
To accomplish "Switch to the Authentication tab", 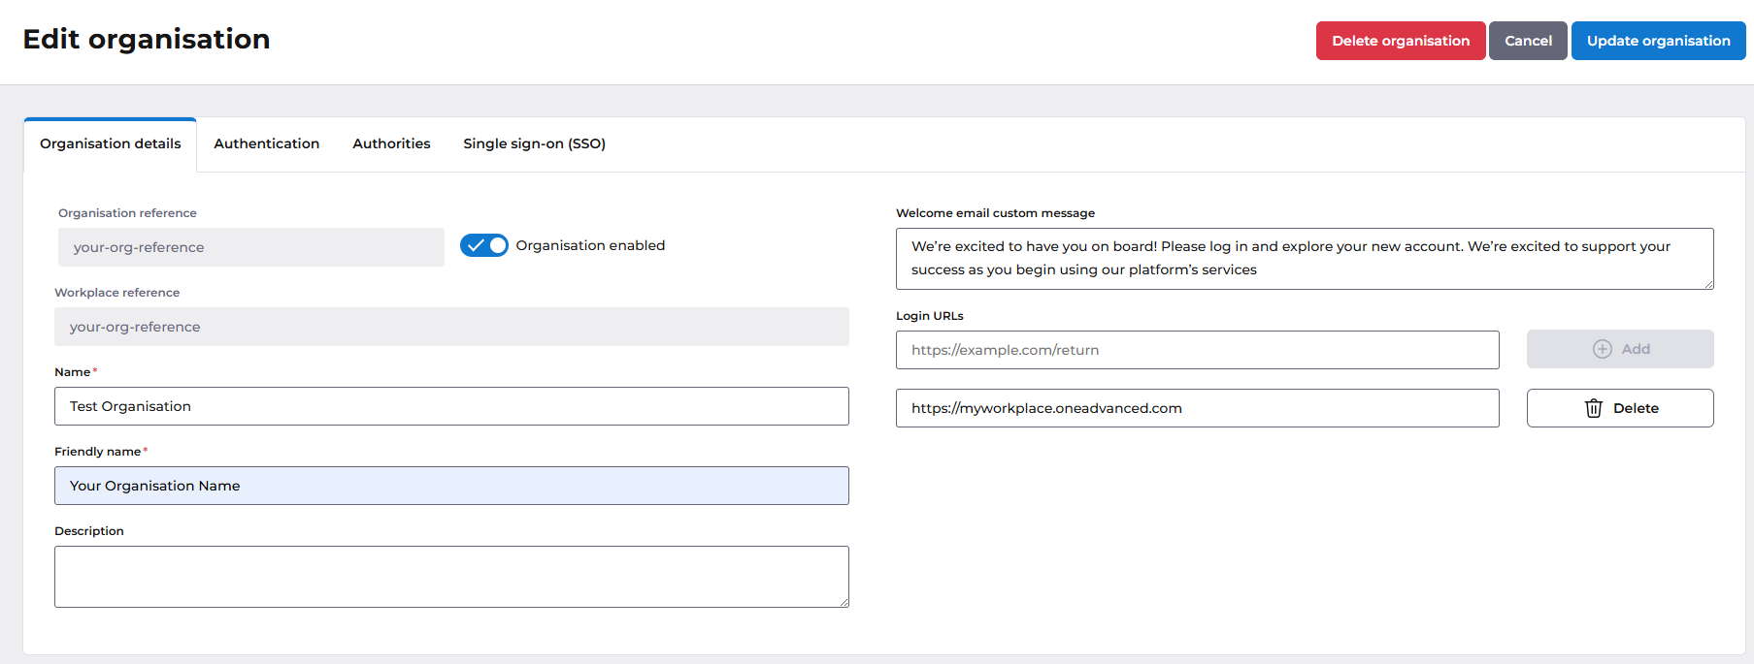I will click(266, 144).
